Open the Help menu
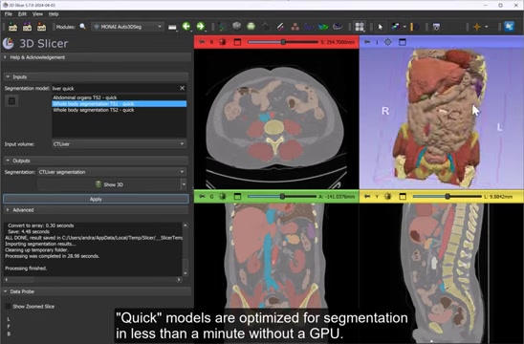 click(54, 14)
